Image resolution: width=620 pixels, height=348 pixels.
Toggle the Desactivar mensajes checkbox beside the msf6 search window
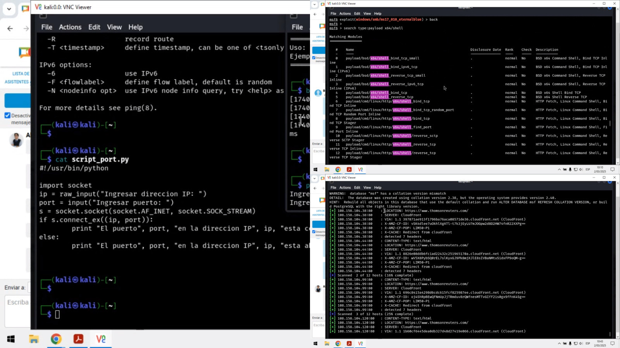tap(314, 58)
